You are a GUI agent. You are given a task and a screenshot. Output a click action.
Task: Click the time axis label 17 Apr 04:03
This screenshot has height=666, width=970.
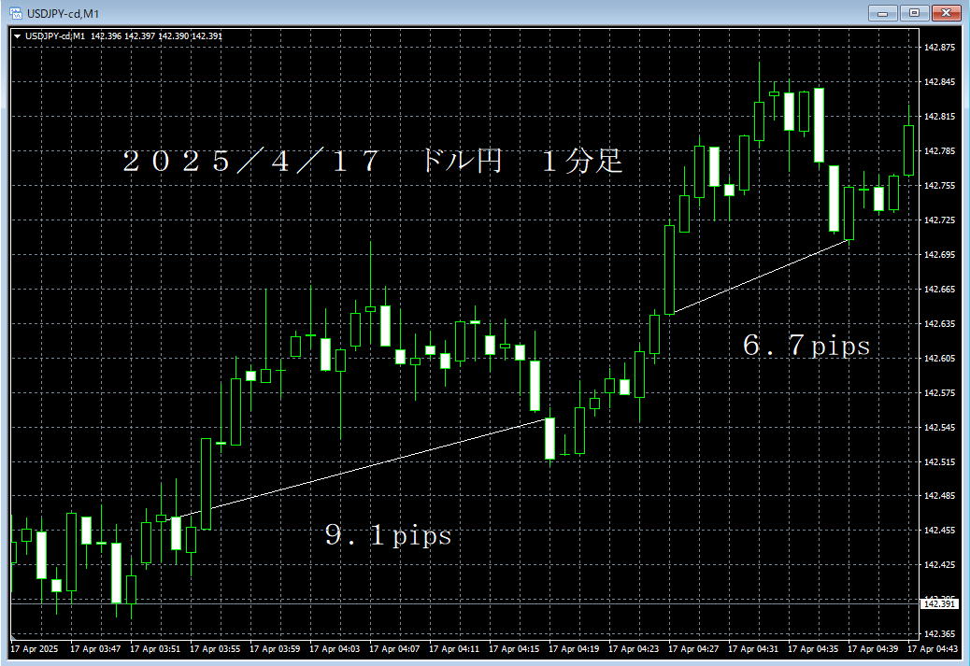[335, 649]
